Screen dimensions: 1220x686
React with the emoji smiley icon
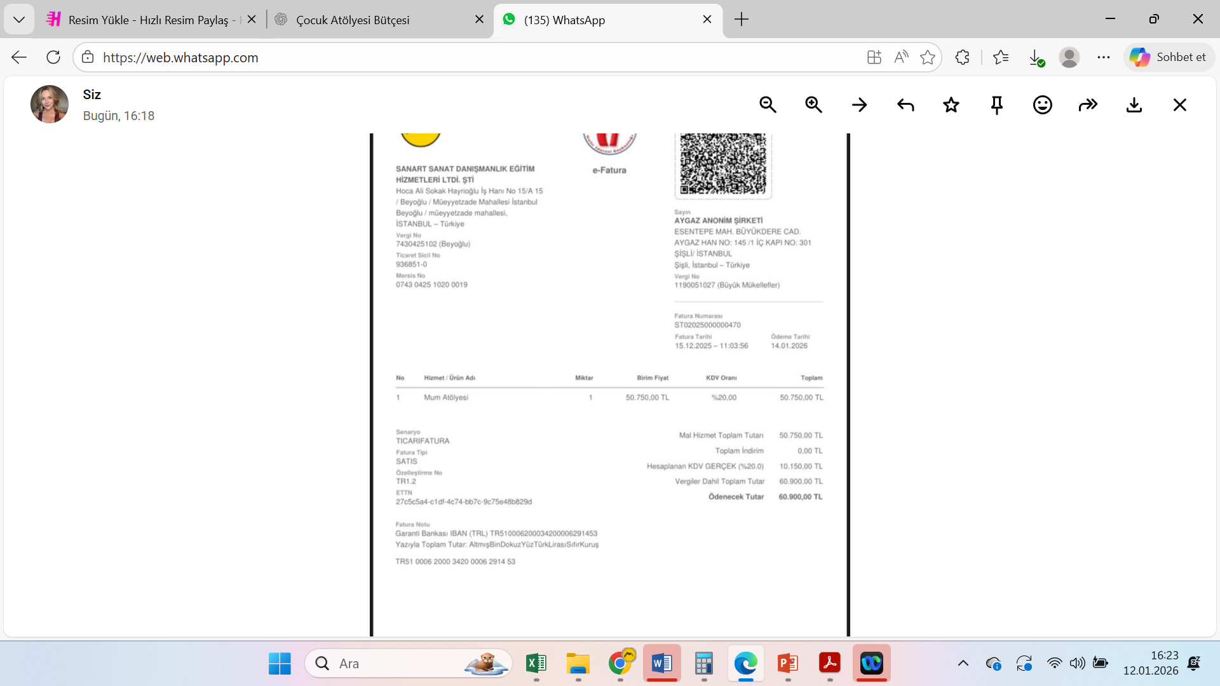[1043, 105]
